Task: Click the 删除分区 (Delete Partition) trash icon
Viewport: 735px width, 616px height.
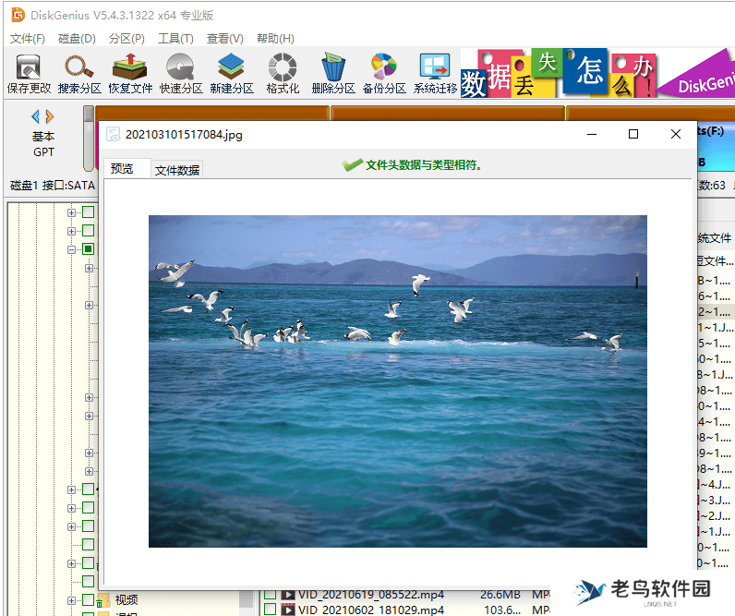Action: [333, 73]
